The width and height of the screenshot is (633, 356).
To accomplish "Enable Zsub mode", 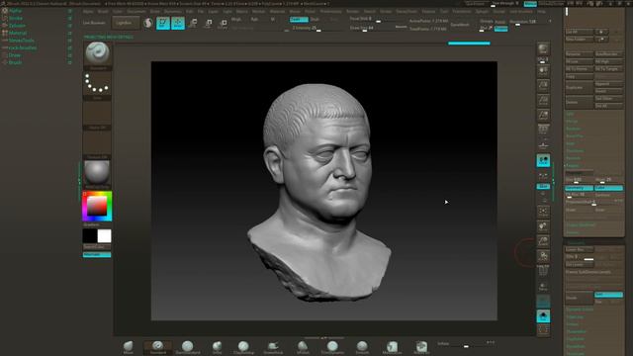I will pyautogui.click(x=315, y=20).
